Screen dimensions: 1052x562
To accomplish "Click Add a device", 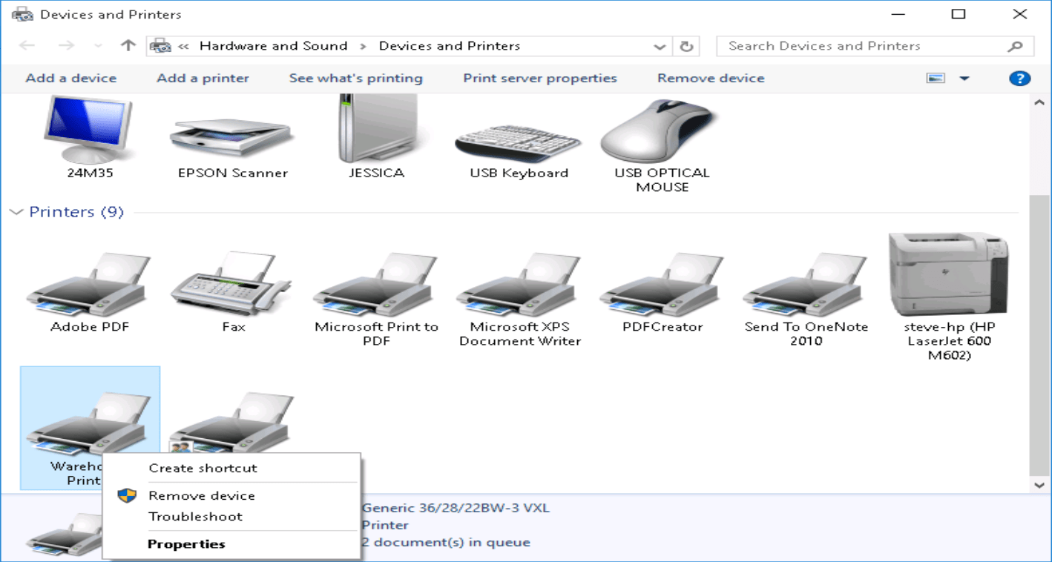I will (71, 78).
